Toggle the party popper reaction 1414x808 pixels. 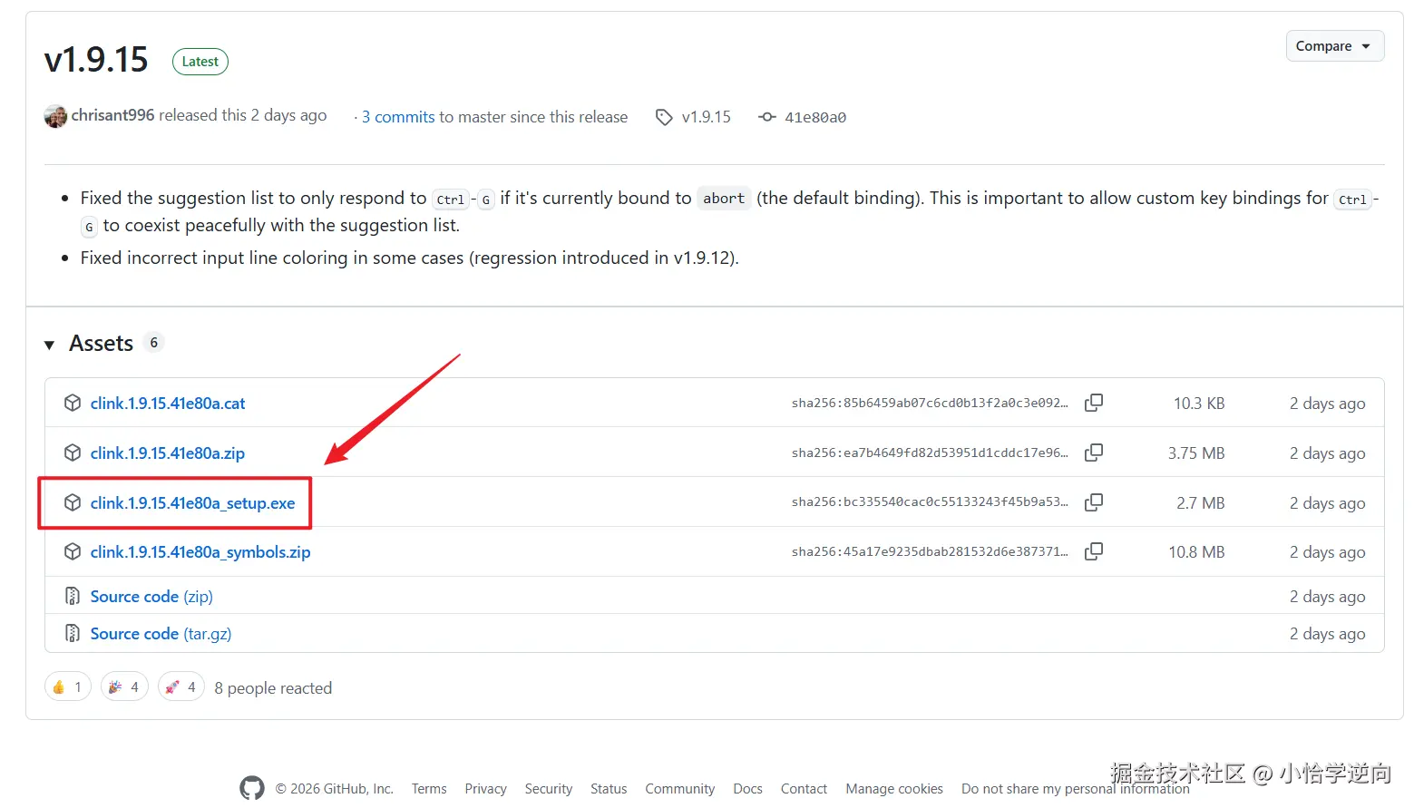pos(124,687)
